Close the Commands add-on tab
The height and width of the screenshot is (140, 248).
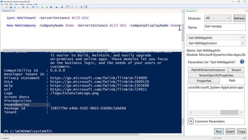click(x=195, y=11)
